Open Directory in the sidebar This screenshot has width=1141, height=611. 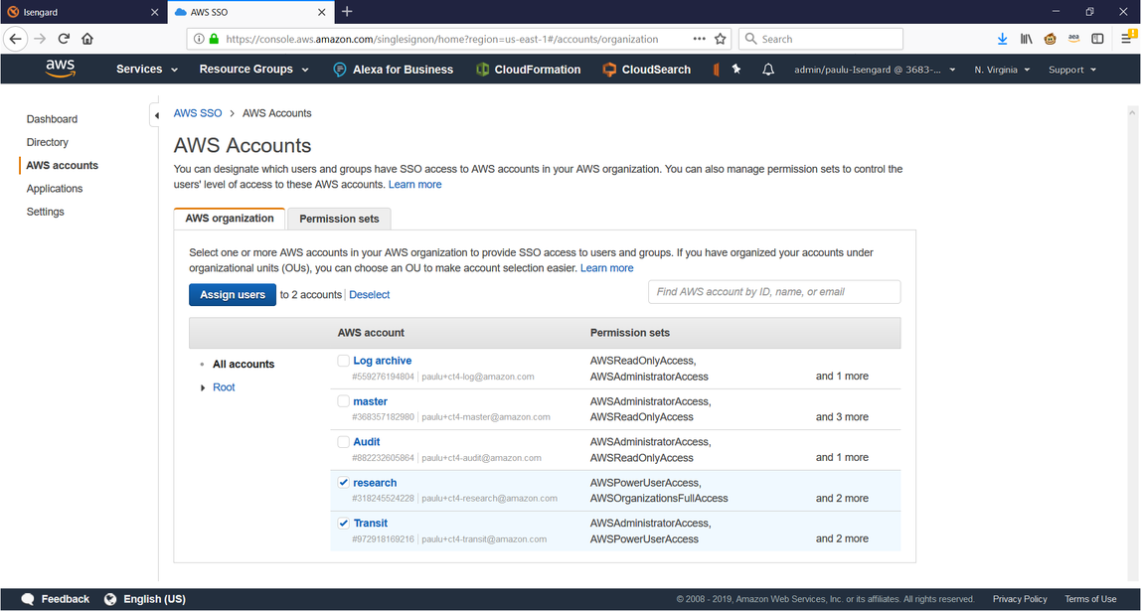48,143
